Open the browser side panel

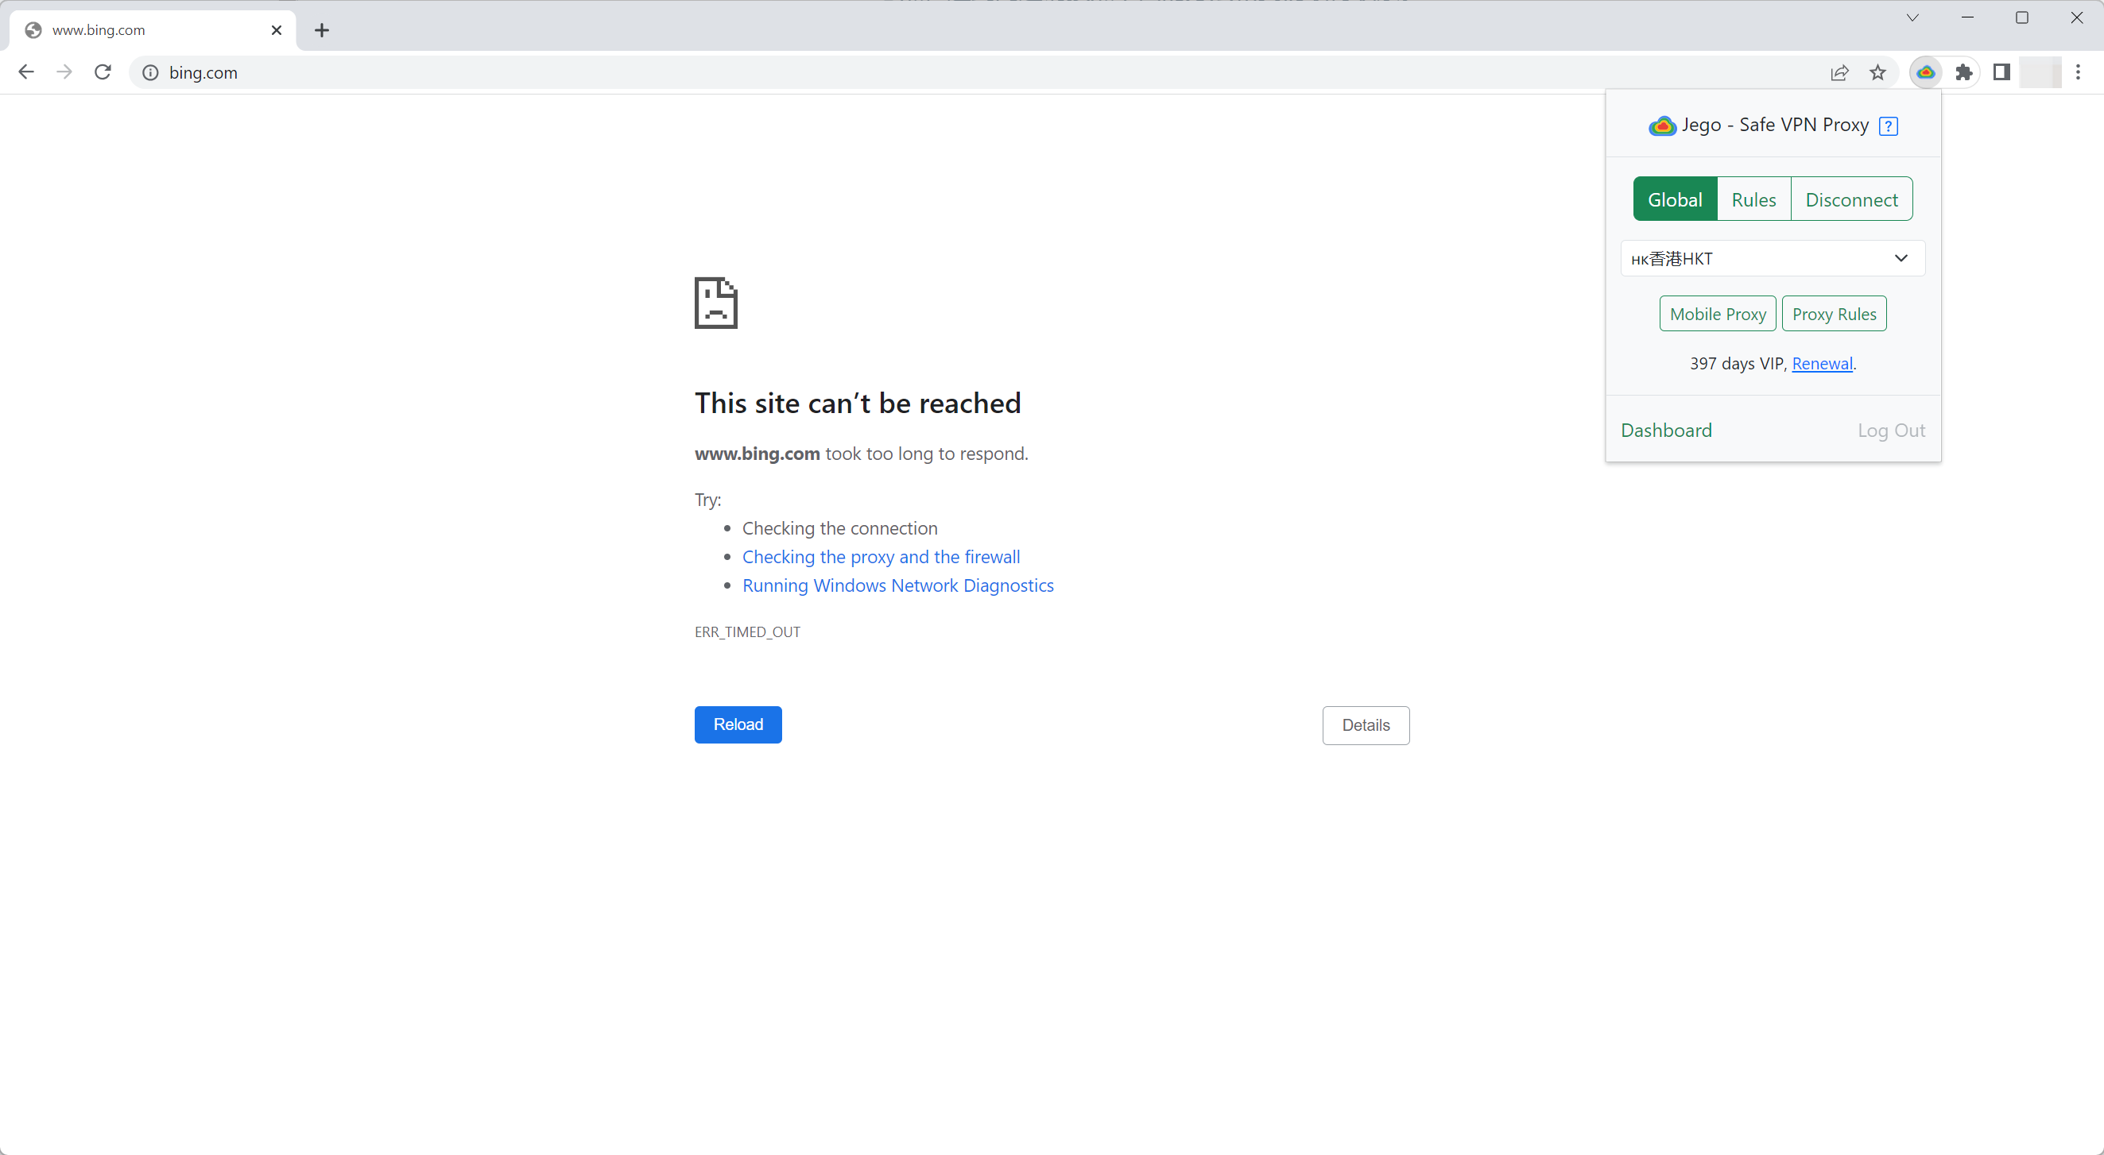(2002, 72)
